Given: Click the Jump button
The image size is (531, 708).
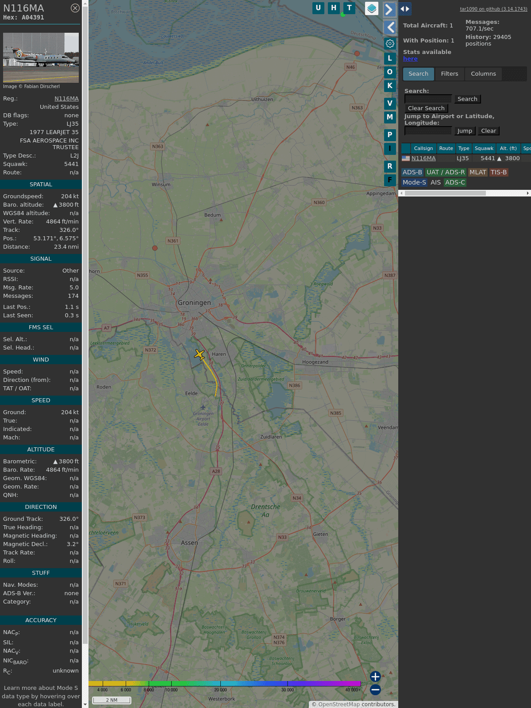Looking at the screenshot, I should click(465, 131).
